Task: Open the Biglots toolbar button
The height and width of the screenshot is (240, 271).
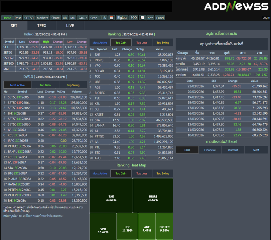Action: coord(122,18)
